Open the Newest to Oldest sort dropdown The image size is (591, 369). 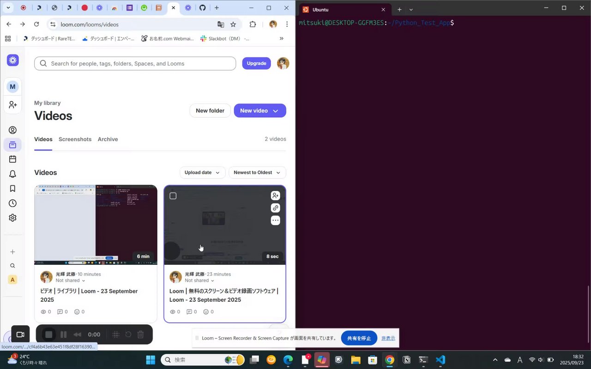pos(257,173)
